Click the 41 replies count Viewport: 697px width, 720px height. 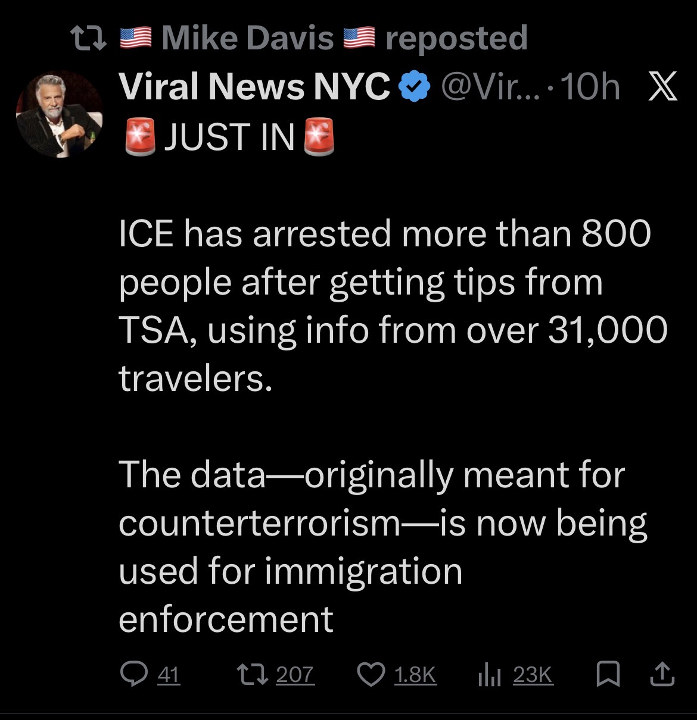[x=169, y=674]
